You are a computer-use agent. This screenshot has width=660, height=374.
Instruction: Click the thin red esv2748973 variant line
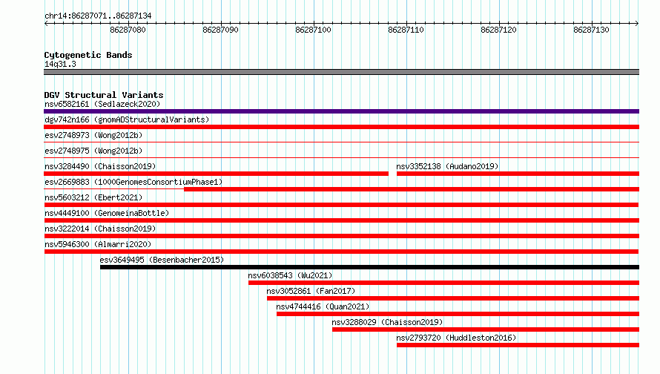coord(341,142)
